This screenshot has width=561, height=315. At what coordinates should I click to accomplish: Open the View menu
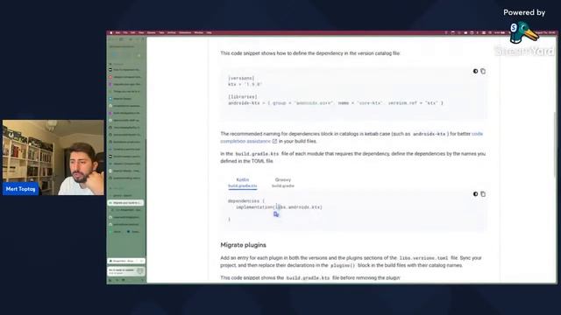141,32
